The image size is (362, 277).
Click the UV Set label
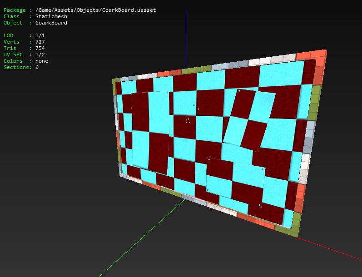pyautogui.click(x=13, y=54)
